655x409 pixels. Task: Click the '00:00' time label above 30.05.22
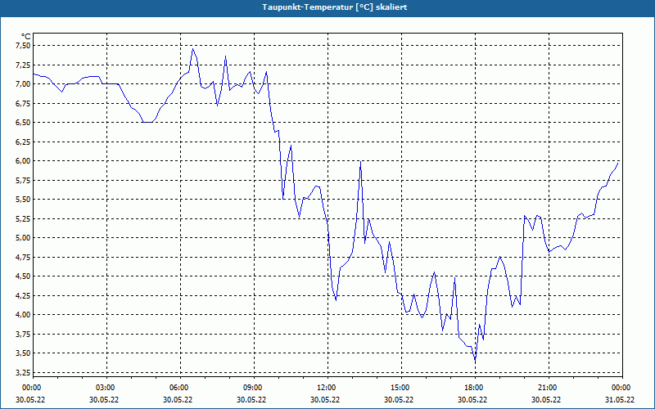pyautogui.click(x=32, y=388)
